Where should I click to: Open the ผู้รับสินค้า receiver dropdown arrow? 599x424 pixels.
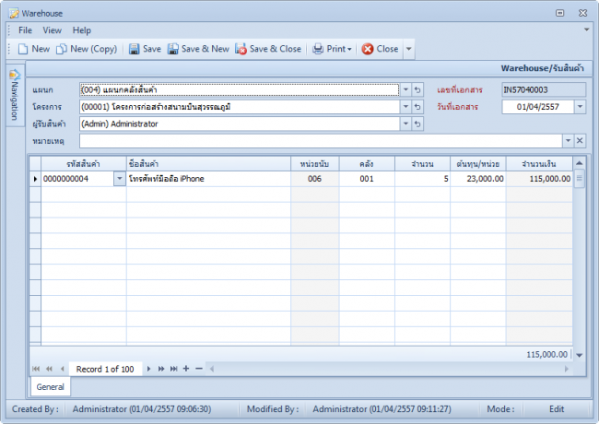405,124
